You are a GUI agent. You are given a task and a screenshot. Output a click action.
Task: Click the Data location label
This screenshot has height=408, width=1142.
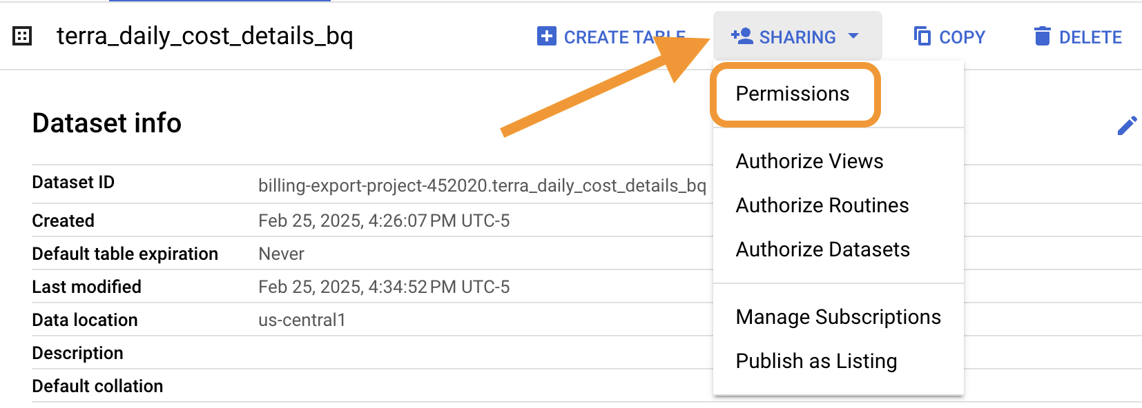(85, 320)
